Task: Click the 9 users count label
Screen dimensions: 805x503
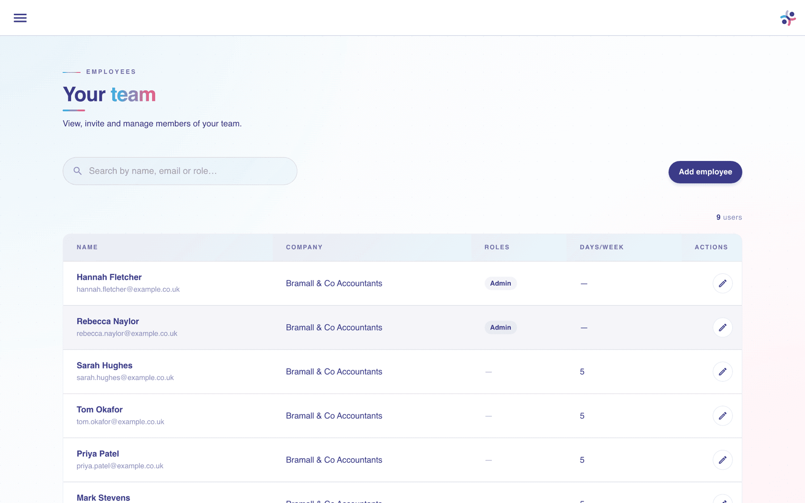Action: point(729,217)
